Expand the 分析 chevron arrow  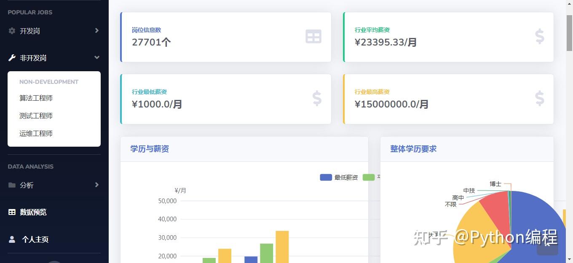click(x=97, y=185)
